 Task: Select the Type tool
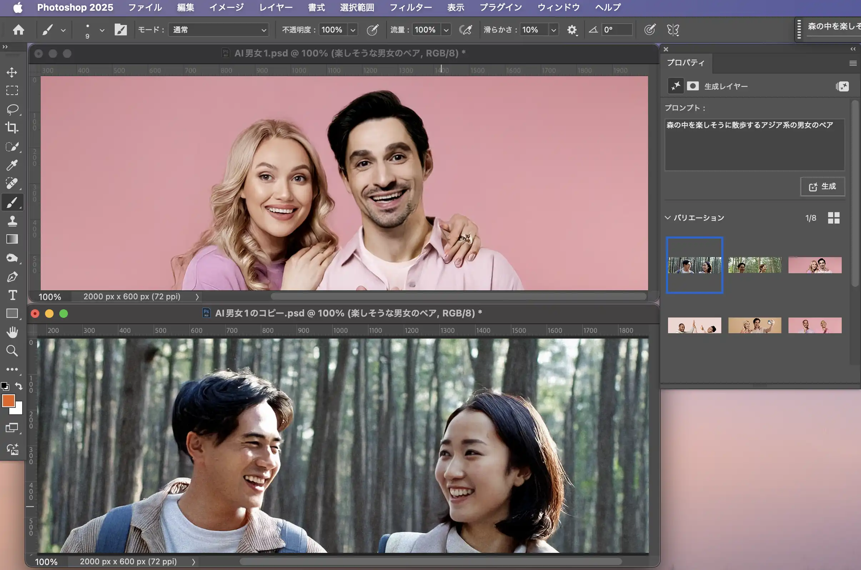12,295
